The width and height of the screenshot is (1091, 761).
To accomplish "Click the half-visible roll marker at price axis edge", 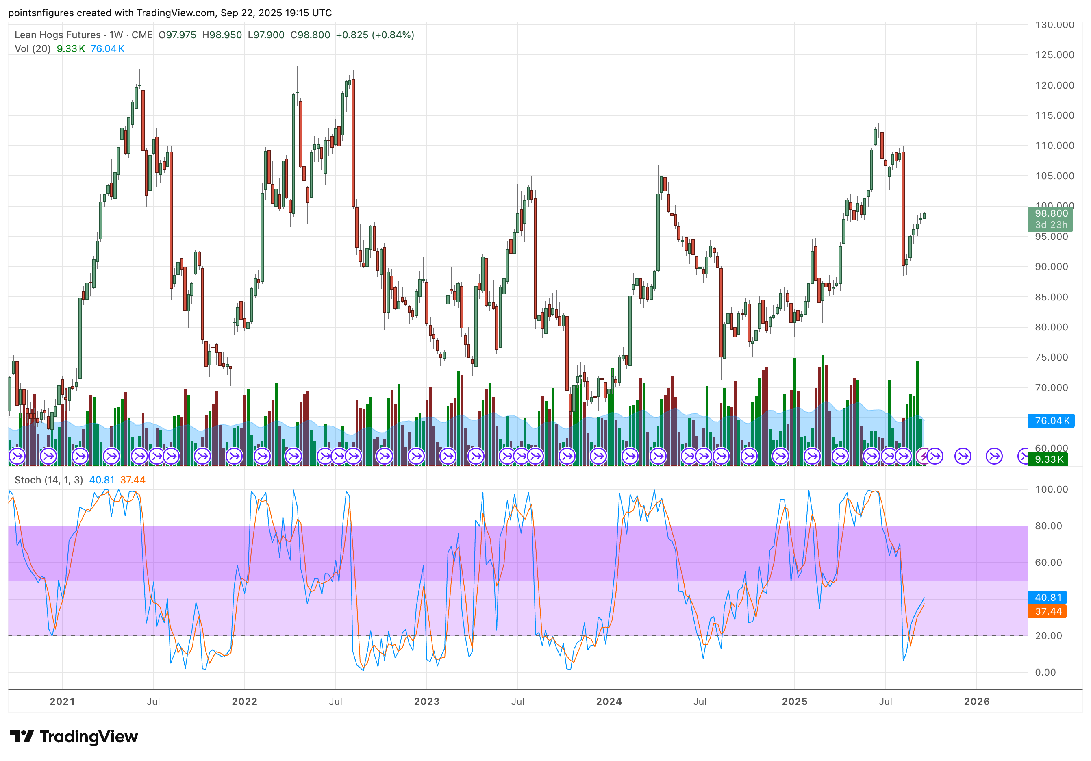I will coord(1023,456).
